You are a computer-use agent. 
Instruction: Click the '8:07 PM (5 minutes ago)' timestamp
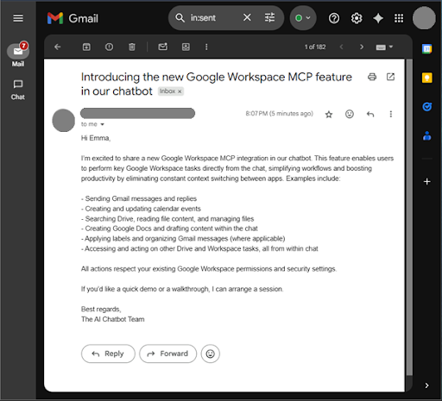(x=279, y=114)
